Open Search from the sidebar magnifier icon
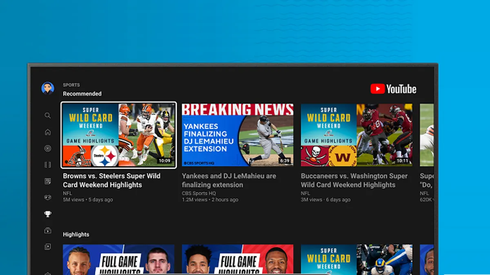Image resolution: width=490 pixels, height=275 pixels. (48, 116)
